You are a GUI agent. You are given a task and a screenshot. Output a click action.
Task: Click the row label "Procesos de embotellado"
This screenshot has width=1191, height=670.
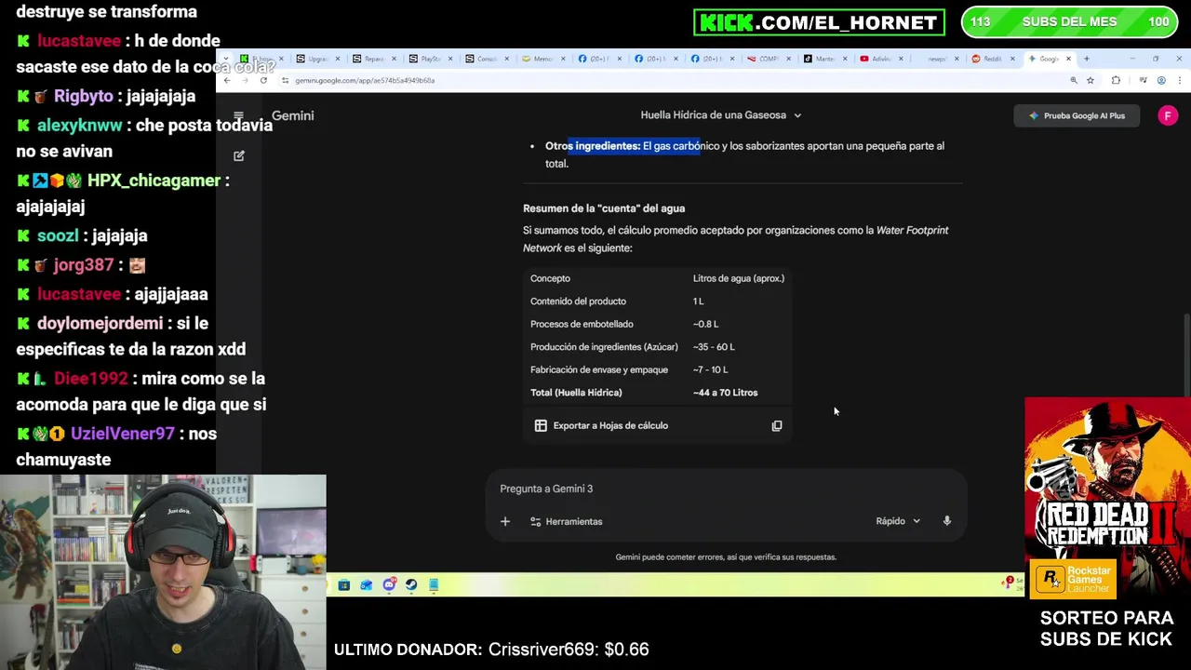582,325
